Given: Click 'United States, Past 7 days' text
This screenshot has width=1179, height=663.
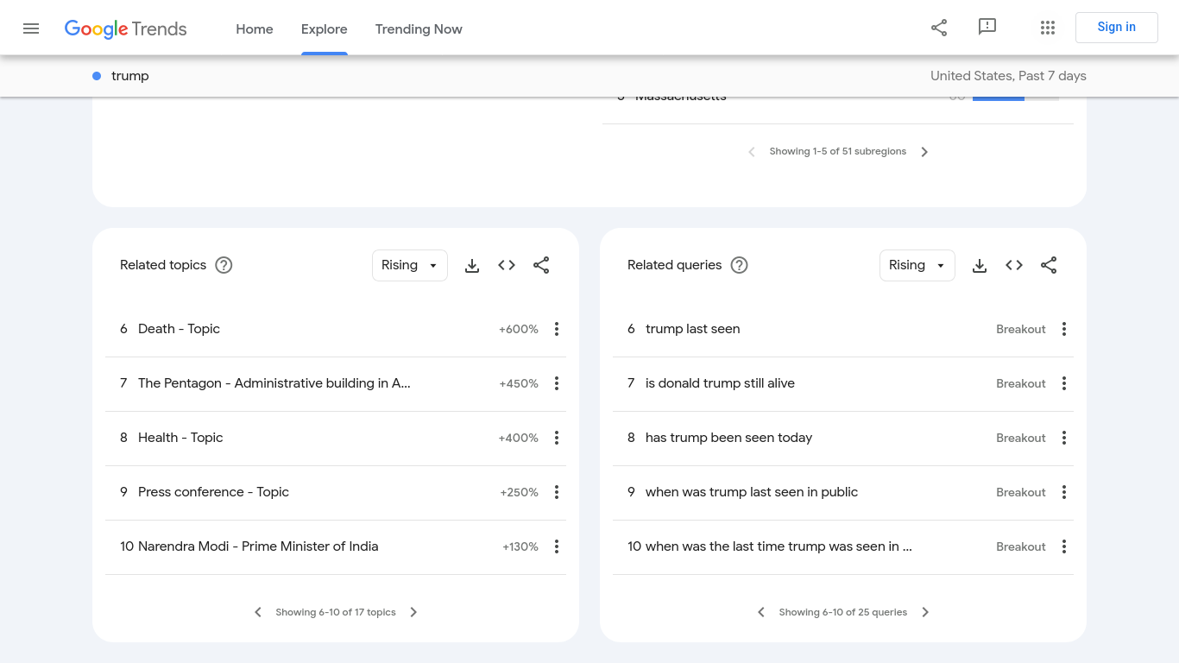Looking at the screenshot, I should tap(1008, 76).
